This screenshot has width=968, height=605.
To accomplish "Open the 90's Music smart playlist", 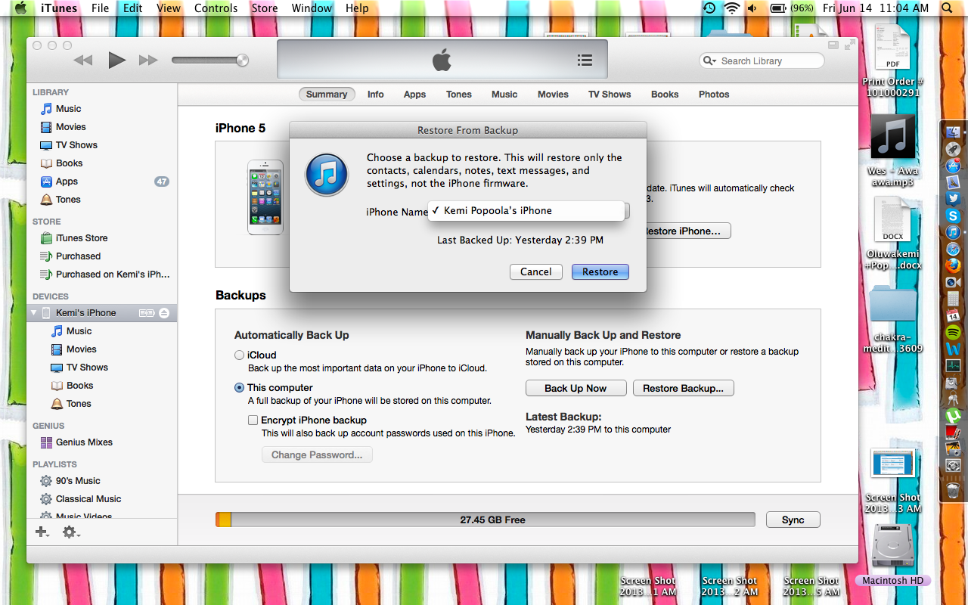I will 78,481.
